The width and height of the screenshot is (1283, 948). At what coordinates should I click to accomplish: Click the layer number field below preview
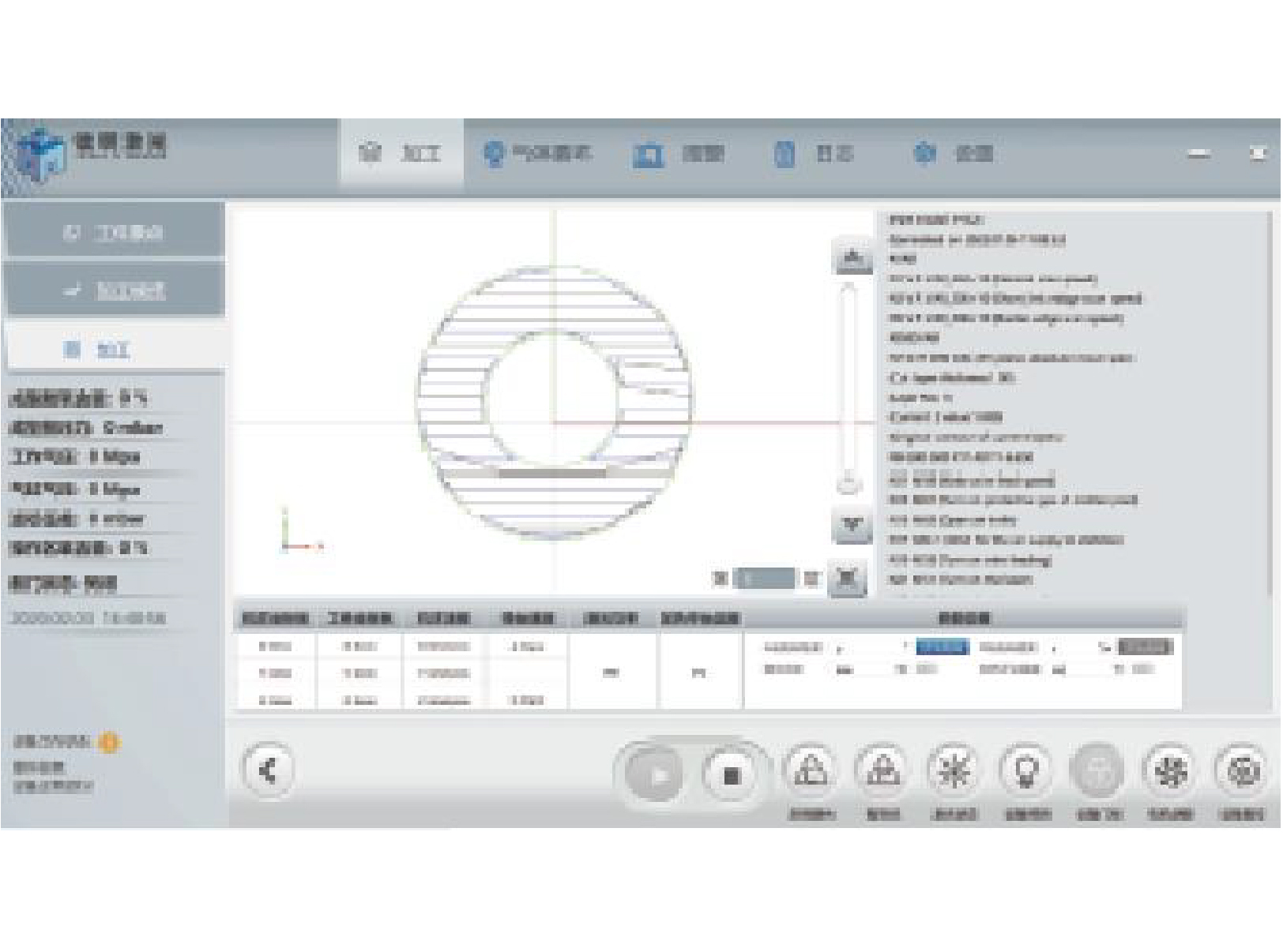click(764, 579)
